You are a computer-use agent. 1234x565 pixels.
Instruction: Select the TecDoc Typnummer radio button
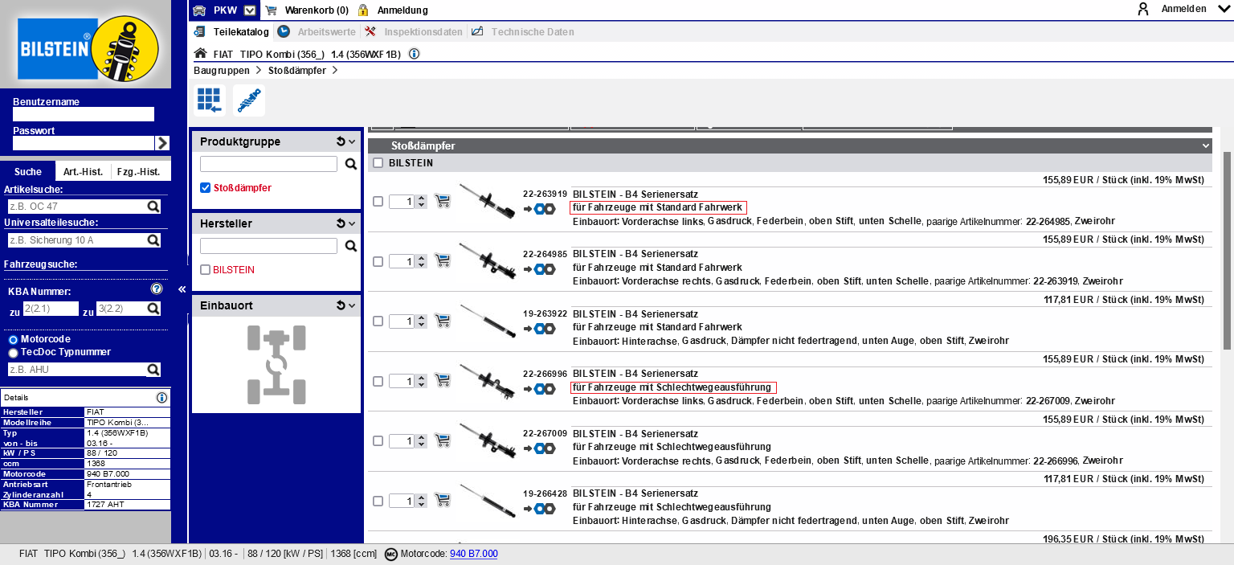coord(13,352)
